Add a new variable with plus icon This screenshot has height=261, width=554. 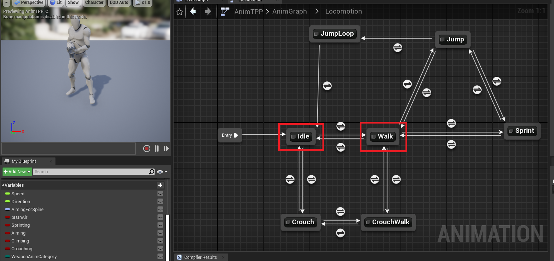(160, 185)
